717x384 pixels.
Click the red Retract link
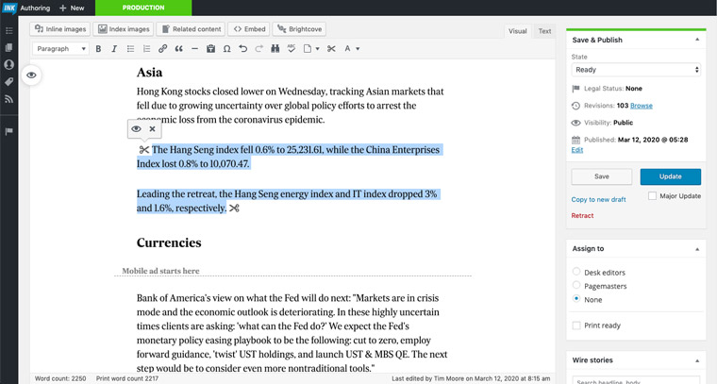point(582,215)
